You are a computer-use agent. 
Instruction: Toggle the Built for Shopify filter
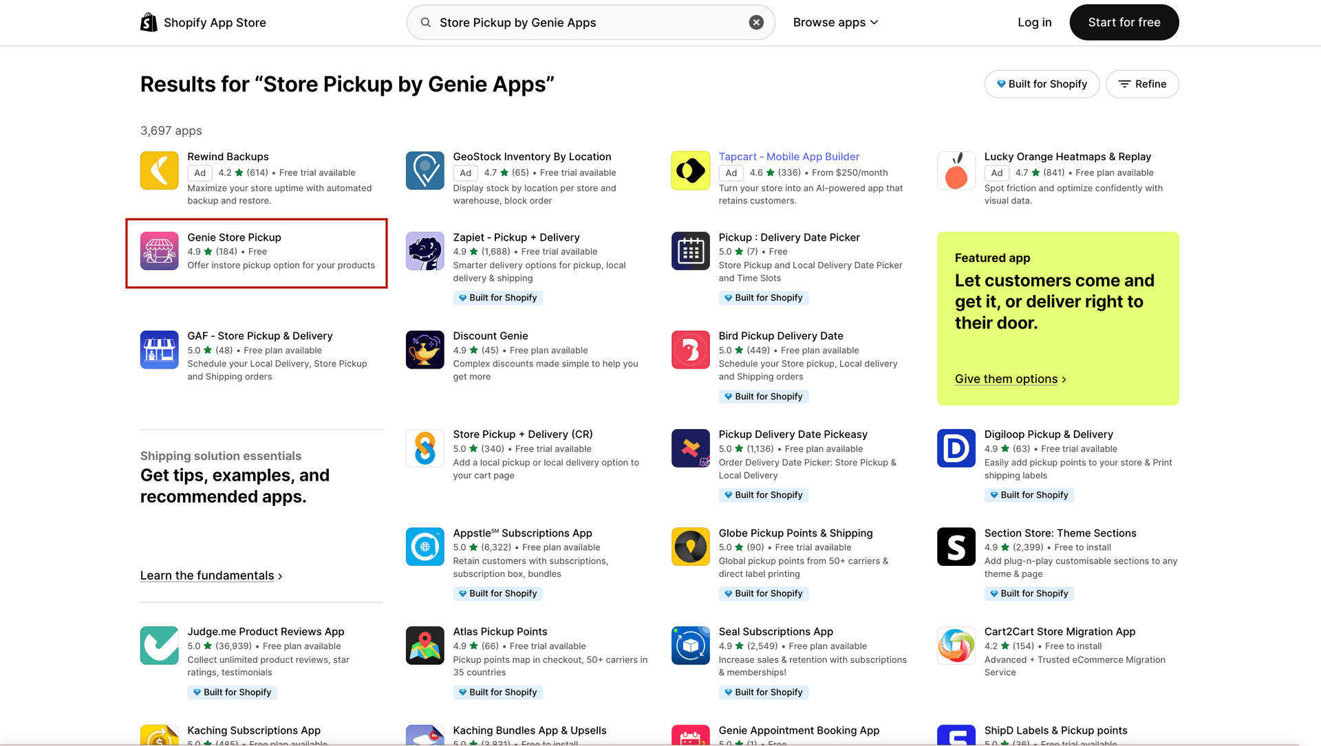[x=1042, y=84]
